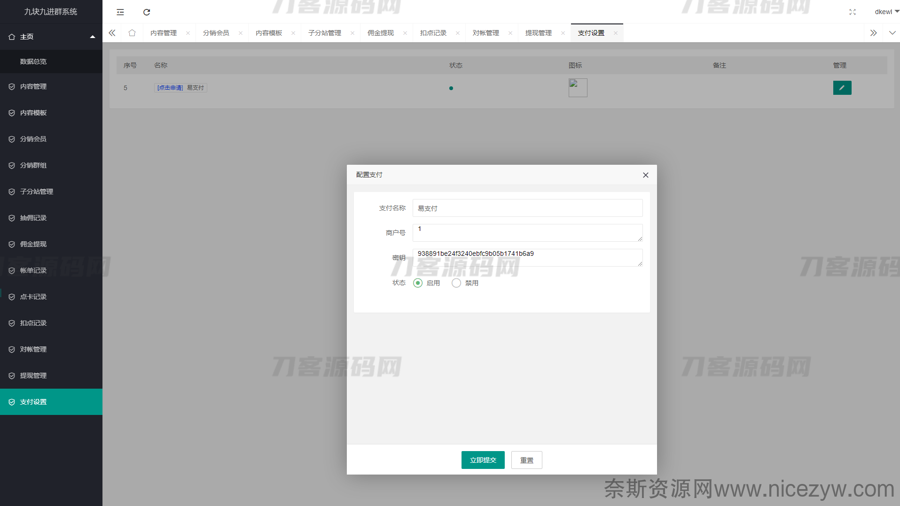Open 提现管理 in the sidebar
Screen dimensions: 900x506
[51, 376]
